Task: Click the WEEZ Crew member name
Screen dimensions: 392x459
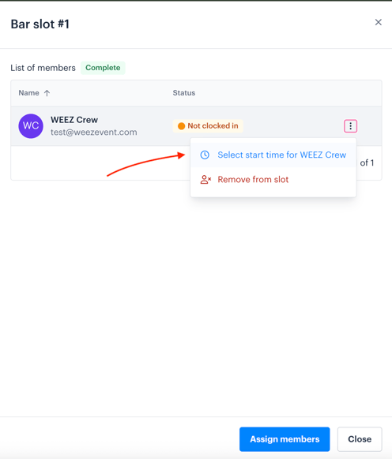Action: 74,120
